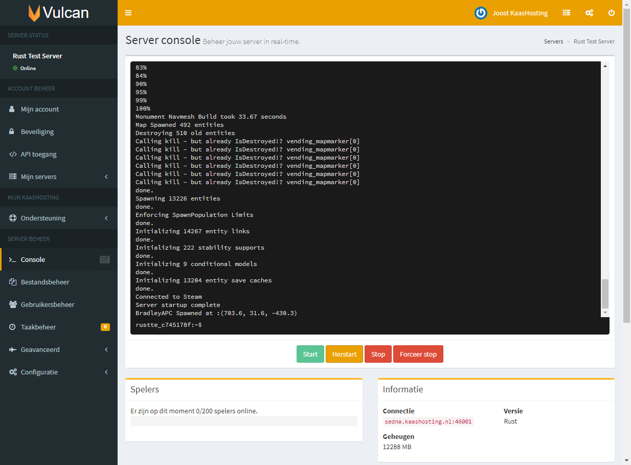
Task: Open console pop-out icon in sidebar
Action: tap(104, 259)
